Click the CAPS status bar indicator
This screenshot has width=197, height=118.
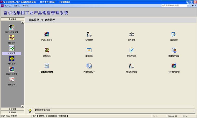(x=155, y=116)
